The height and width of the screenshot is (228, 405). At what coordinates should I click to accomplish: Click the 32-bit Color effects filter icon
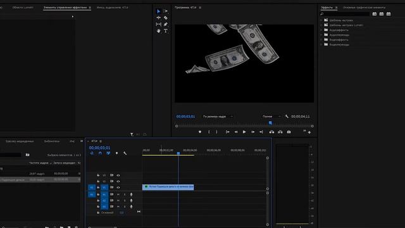pyautogui.click(x=382, y=14)
